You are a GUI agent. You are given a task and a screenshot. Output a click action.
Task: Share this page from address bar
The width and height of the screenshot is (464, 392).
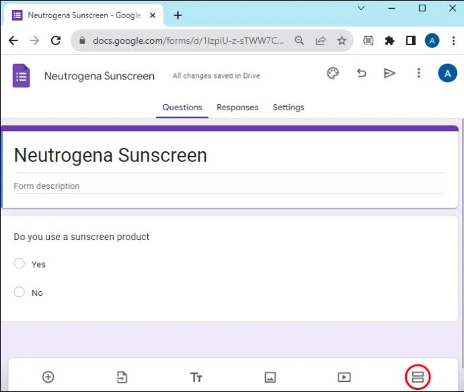tap(321, 40)
